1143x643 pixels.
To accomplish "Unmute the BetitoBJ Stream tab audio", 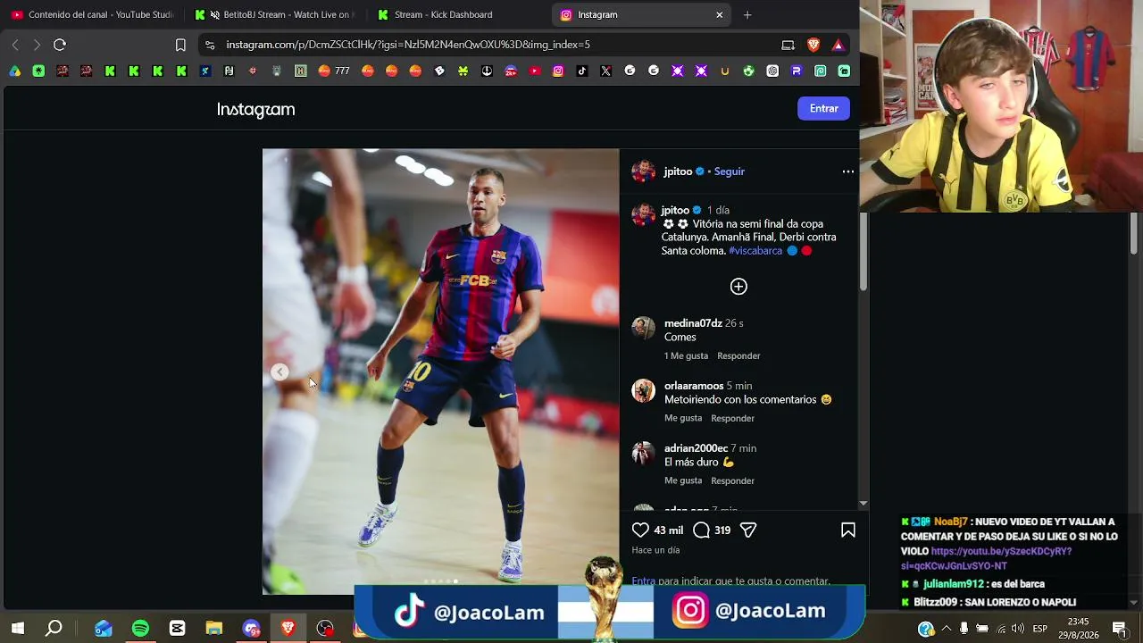I will pyautogui.click(x=214, y=14).
